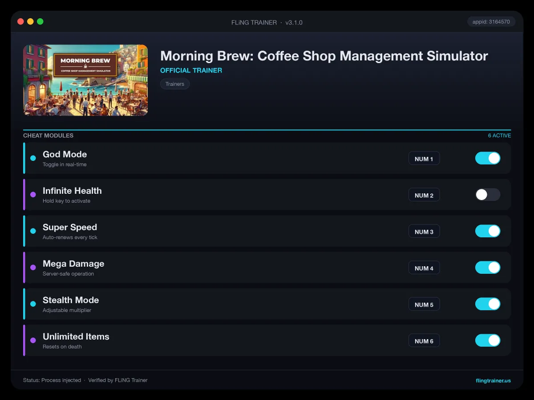534x400 pixels.
Task: Click the "Adjustable multiplier" description
Action: coord(67,310)
